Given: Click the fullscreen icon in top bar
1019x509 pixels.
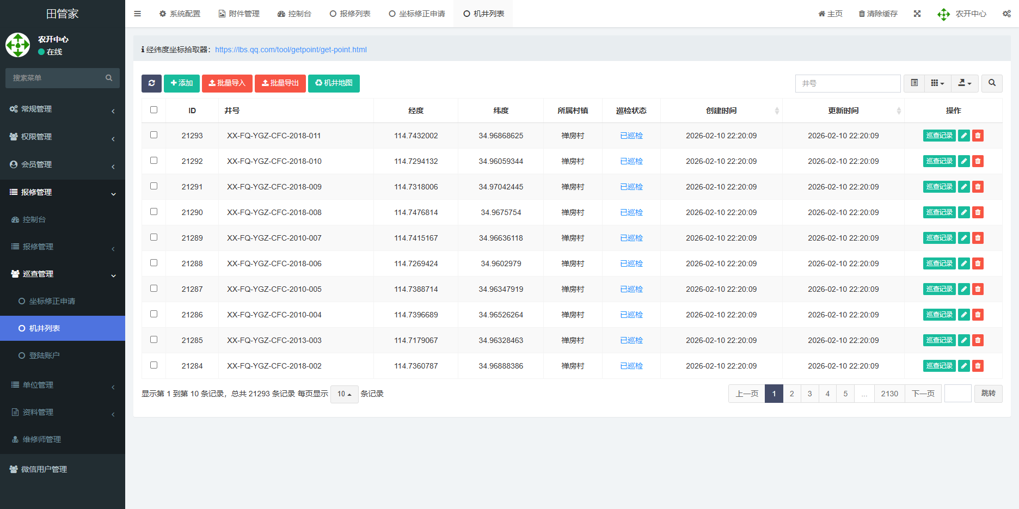Looking at the screenshot, I should coord(917,14).
